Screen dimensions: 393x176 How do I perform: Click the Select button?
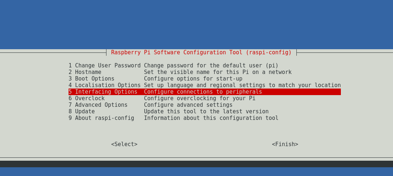[x=124, y=144]
